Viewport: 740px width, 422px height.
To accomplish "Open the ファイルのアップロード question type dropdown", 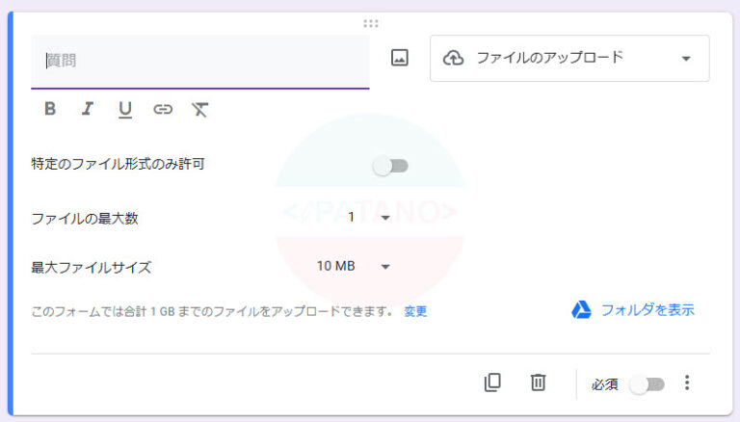I will pos(569,58).
